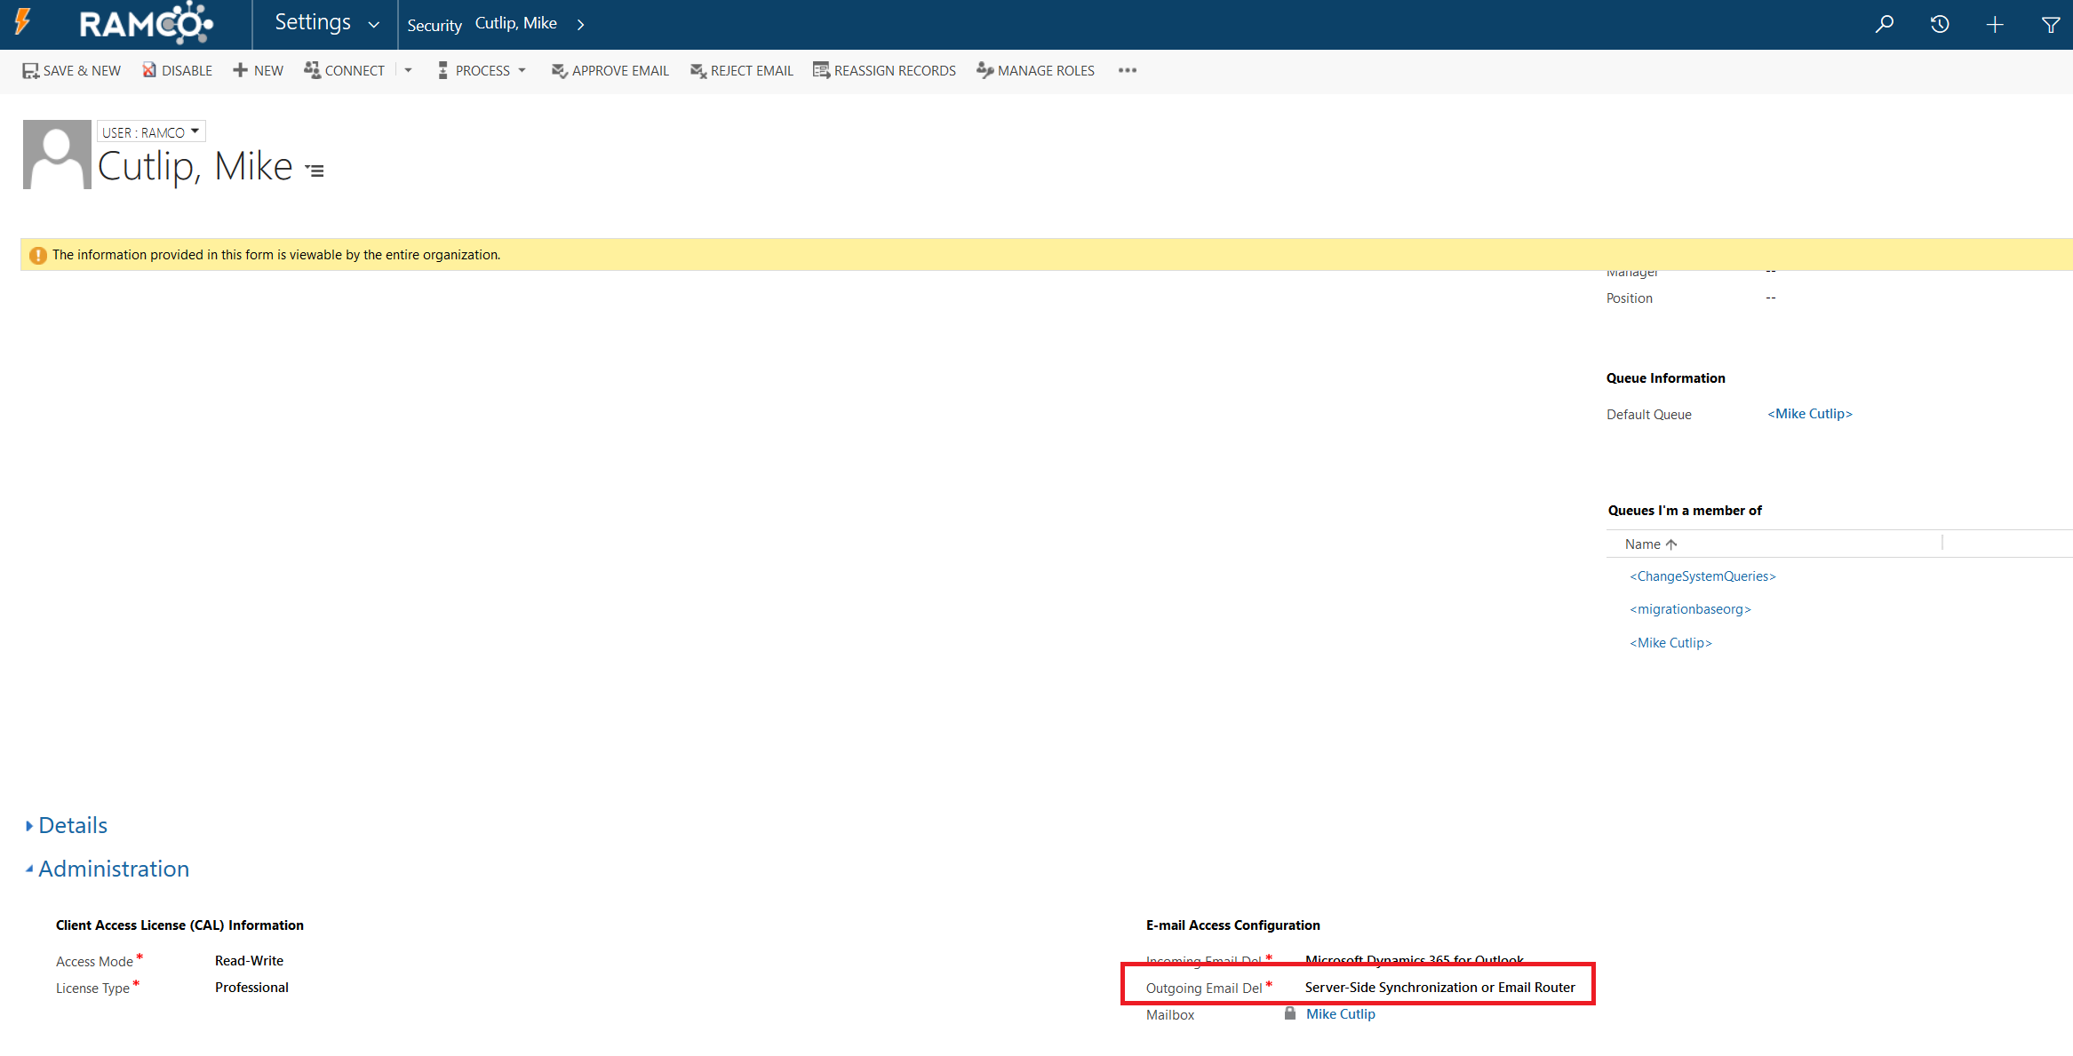
Task: Create a new record via plus icon
Action: 1995,24
